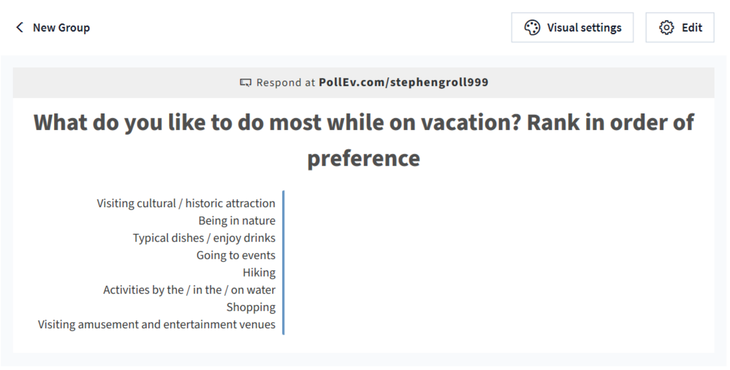
Task: Go back to New Group
Action: click(x=61, y=27)
